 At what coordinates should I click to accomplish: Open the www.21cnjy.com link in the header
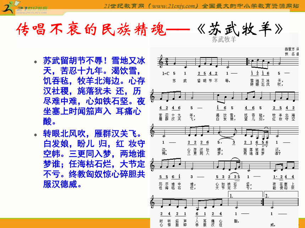point(173,6)
